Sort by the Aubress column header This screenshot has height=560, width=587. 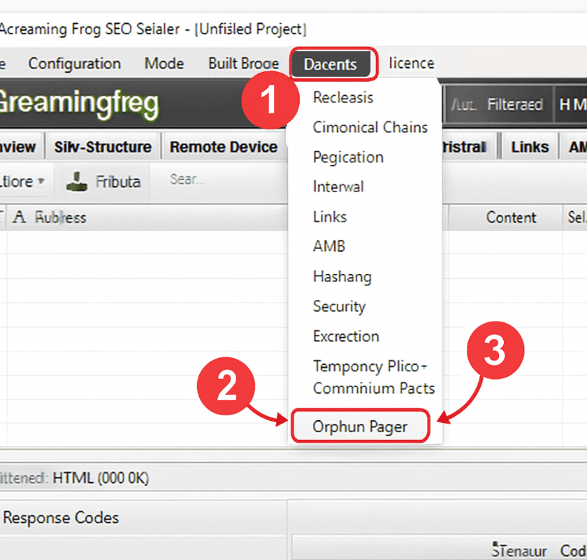click(60, 217)
